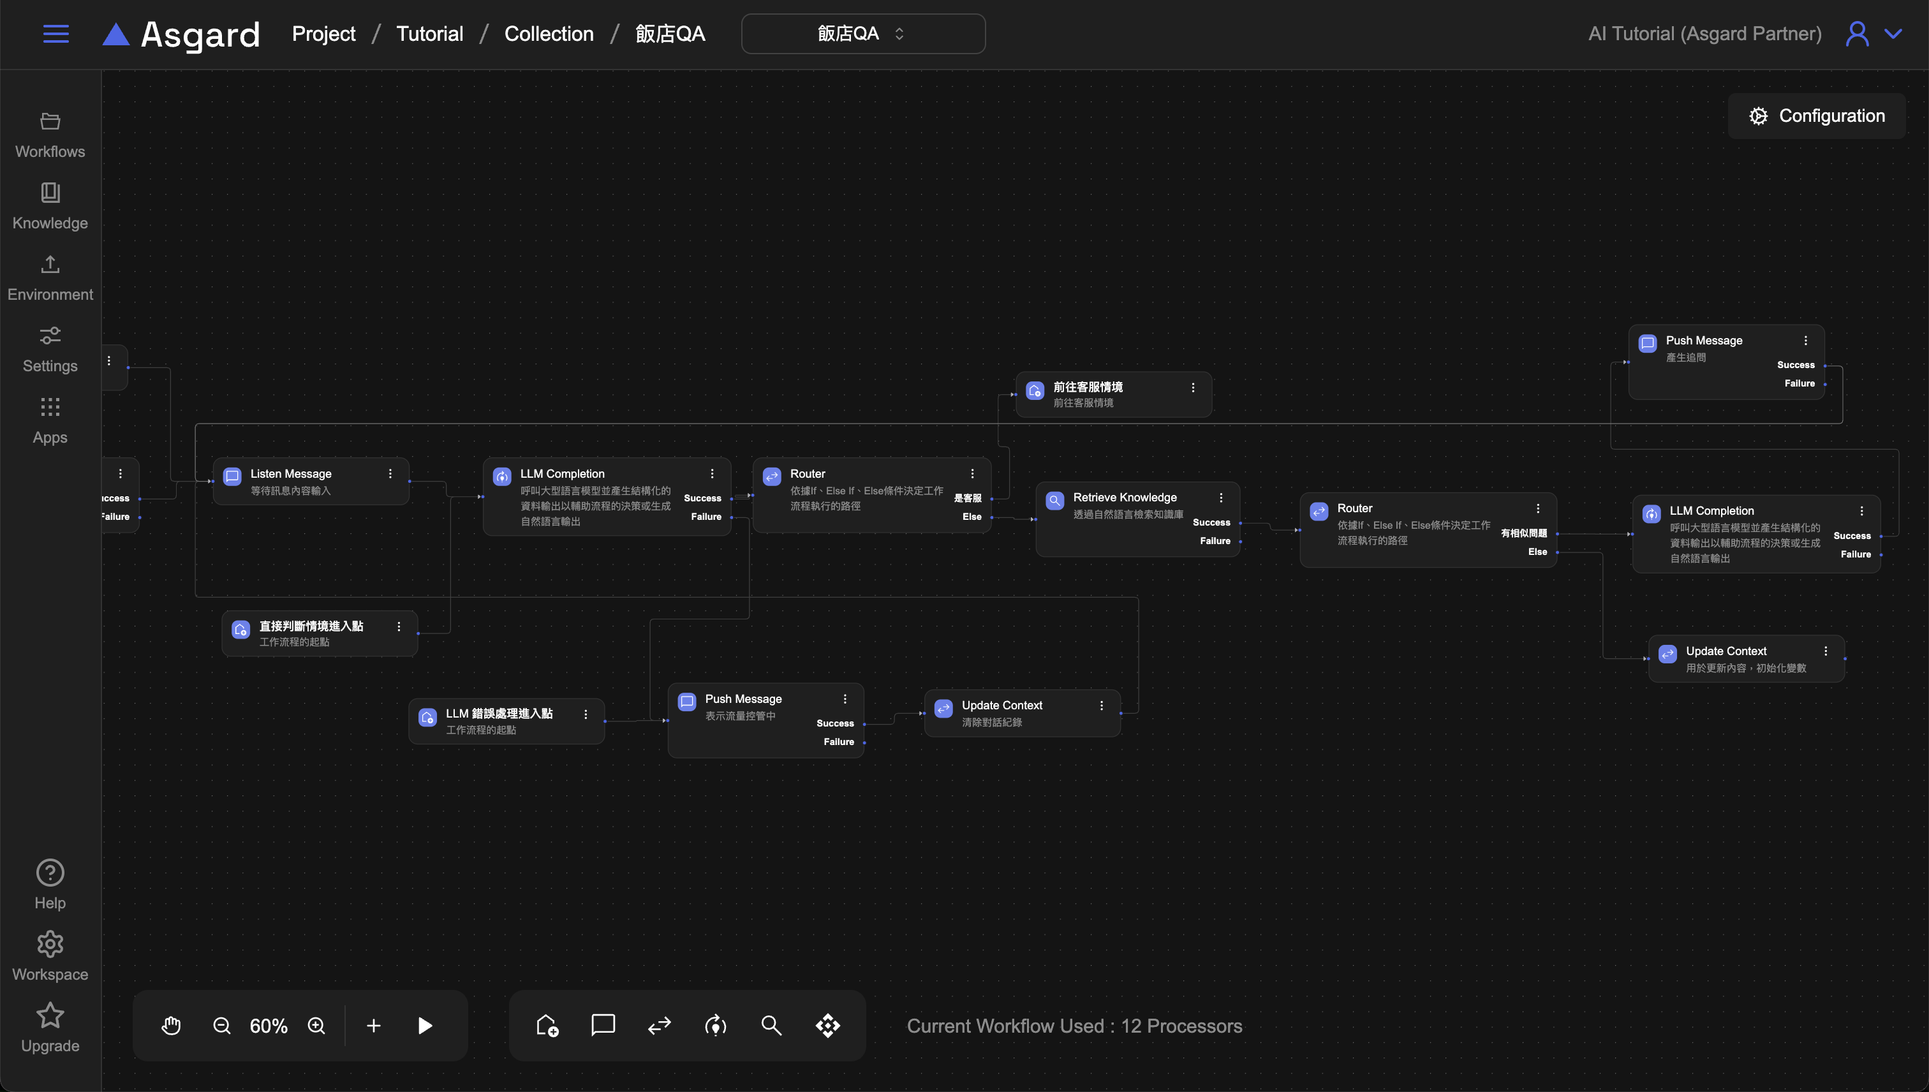This screenshot has width=1929, height=1092.
Task: Select the hand pan tool
Action: tap(171, 1025)
